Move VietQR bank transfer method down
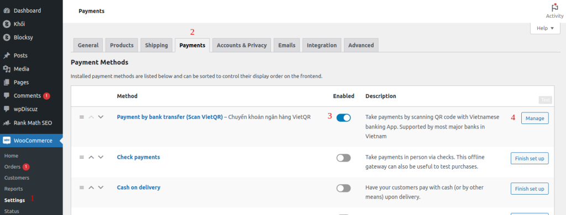566x215 pixels. [101, 117]
